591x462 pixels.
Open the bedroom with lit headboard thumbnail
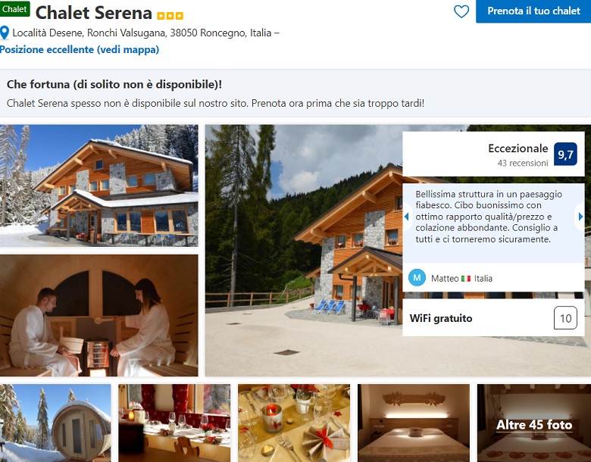[x=414, y=423]
